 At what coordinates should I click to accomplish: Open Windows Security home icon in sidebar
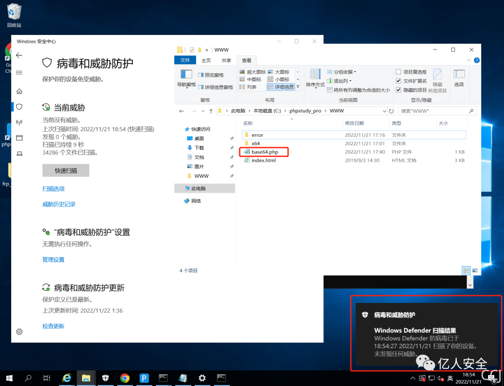point(19,91)
